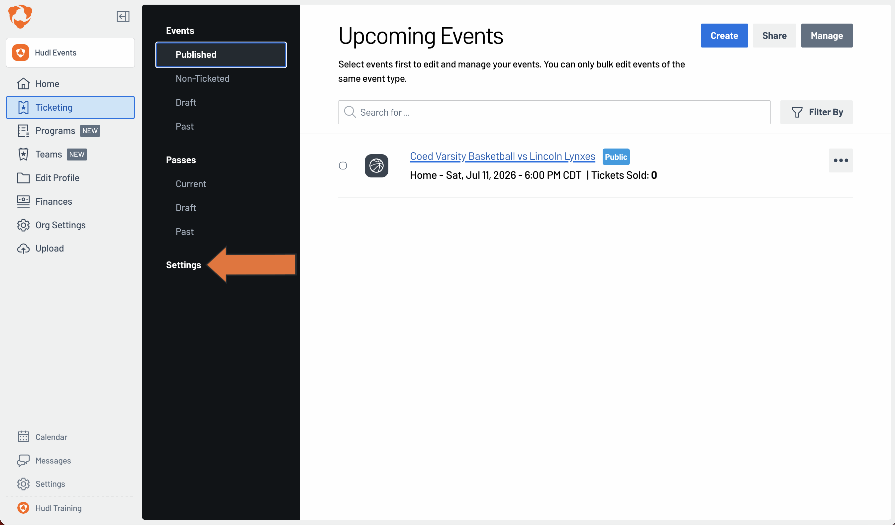The width and height of the screenshot is (895, 525).
Task: Select Ticketing in left sidebar
Action: (x=70, y=107)
